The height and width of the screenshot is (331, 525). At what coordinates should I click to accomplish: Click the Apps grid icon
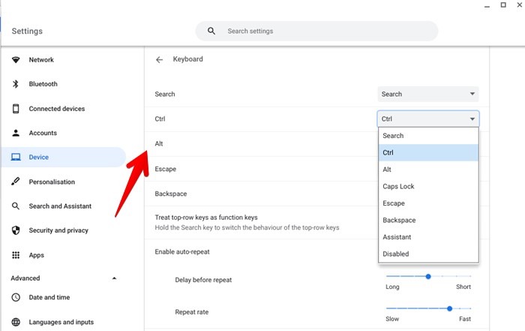tap(16, 255)
